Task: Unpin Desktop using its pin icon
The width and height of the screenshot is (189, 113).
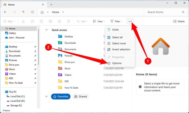Action: coord(35,47)
